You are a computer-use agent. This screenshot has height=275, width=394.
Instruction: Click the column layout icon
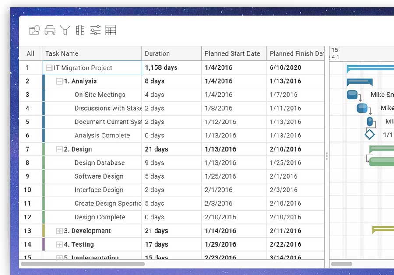click(x=80, y=30)
